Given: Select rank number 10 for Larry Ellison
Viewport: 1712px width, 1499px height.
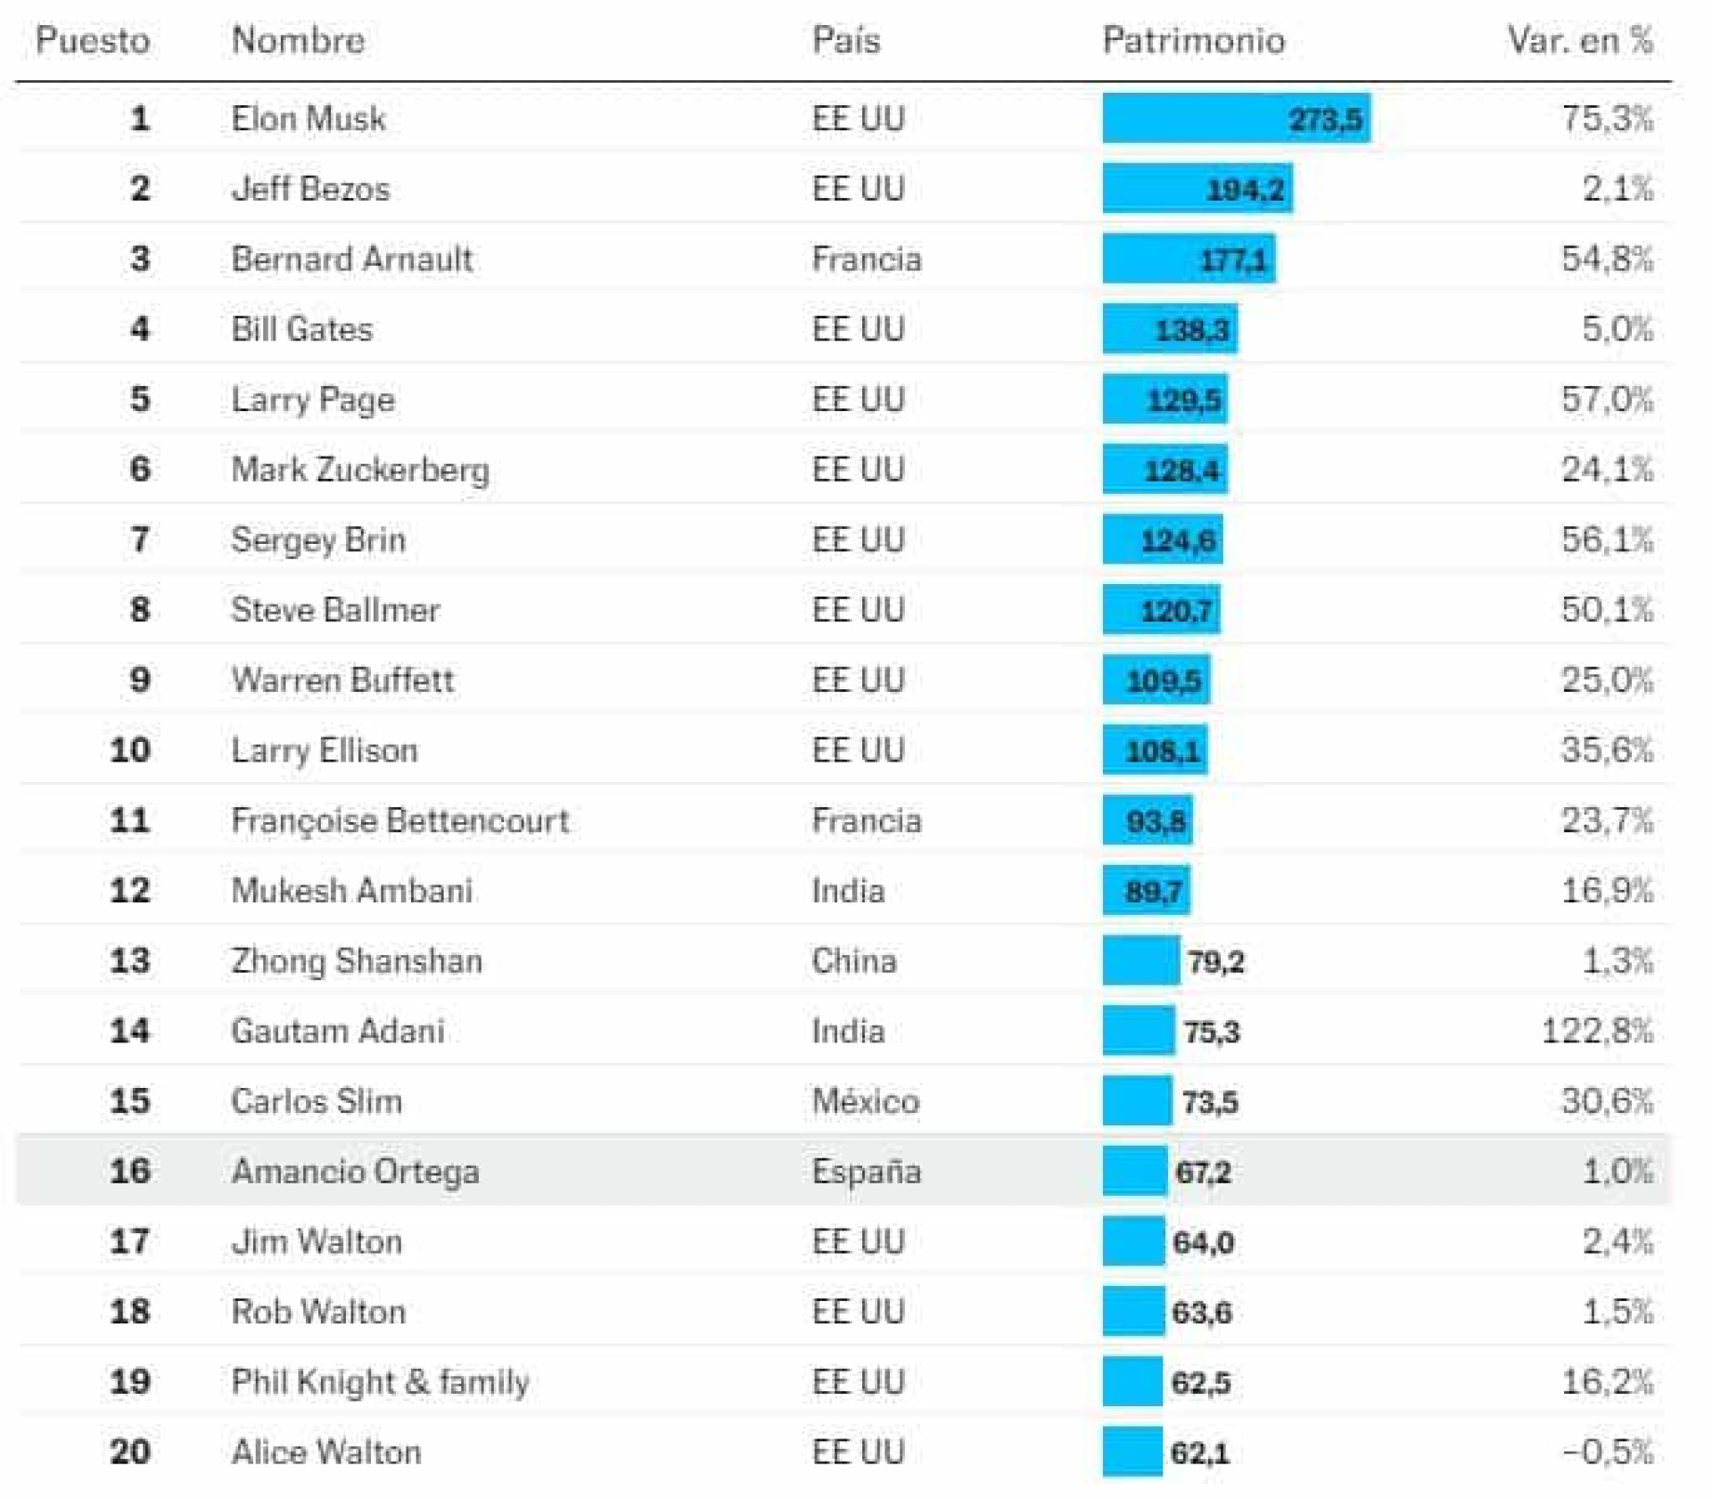Looking at the screenshot, I should pyautogui.click(x=130, y=750).
